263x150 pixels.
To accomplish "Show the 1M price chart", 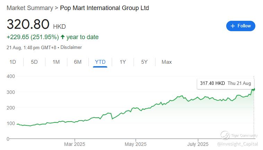I will (56, 62).
